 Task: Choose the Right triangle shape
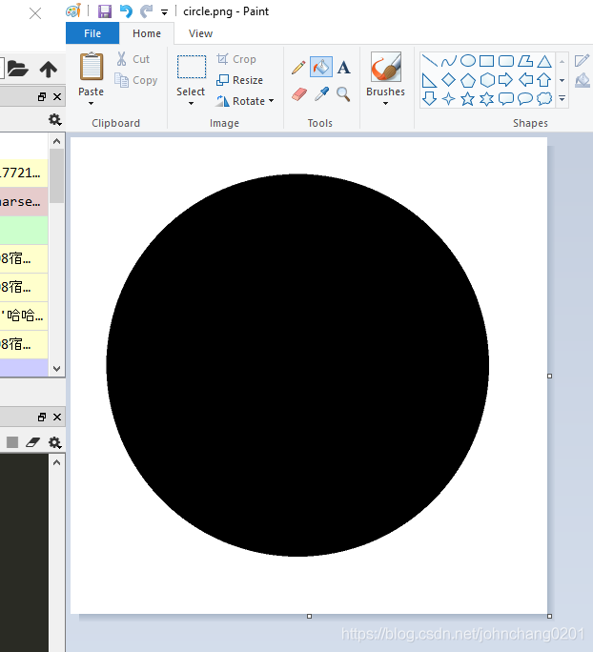click(x=429, y=80)
